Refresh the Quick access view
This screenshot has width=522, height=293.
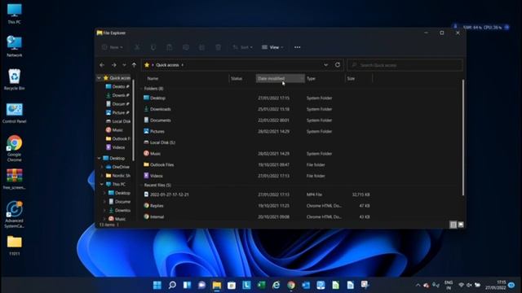tap(337, 65)
